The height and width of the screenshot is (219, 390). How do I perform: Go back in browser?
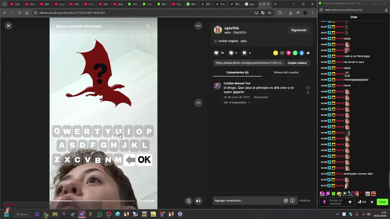(5, 13)
